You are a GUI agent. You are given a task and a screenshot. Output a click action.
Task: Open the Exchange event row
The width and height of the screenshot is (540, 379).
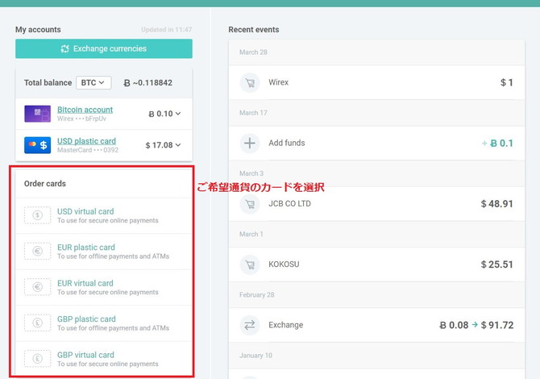[376, 325]
